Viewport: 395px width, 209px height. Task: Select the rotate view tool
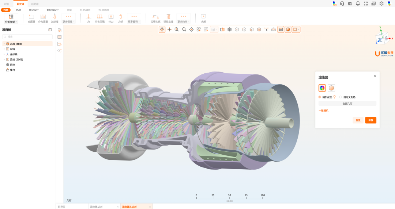[x=162, y=30]
